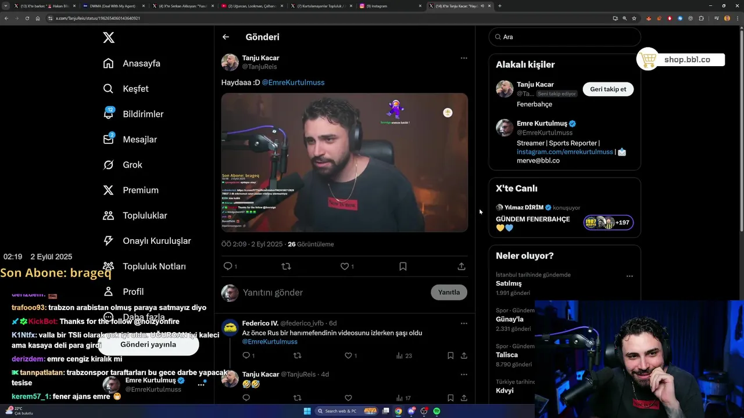This screenshot has width=744, height=418.
Task: Like Tanju Kacar's emoji reply
Action: (348, 398)
